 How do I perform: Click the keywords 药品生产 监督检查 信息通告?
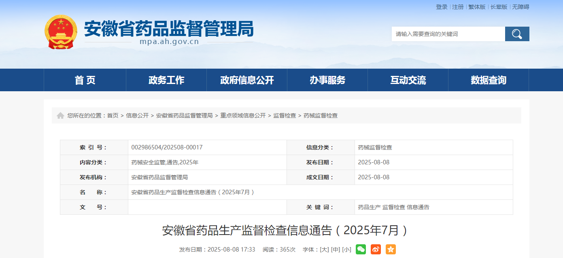pos(393,207)
